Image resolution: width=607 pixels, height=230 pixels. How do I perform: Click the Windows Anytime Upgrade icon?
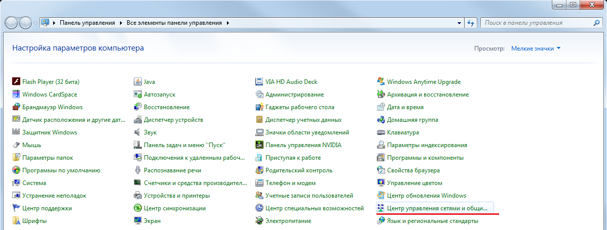click(381, 82)
